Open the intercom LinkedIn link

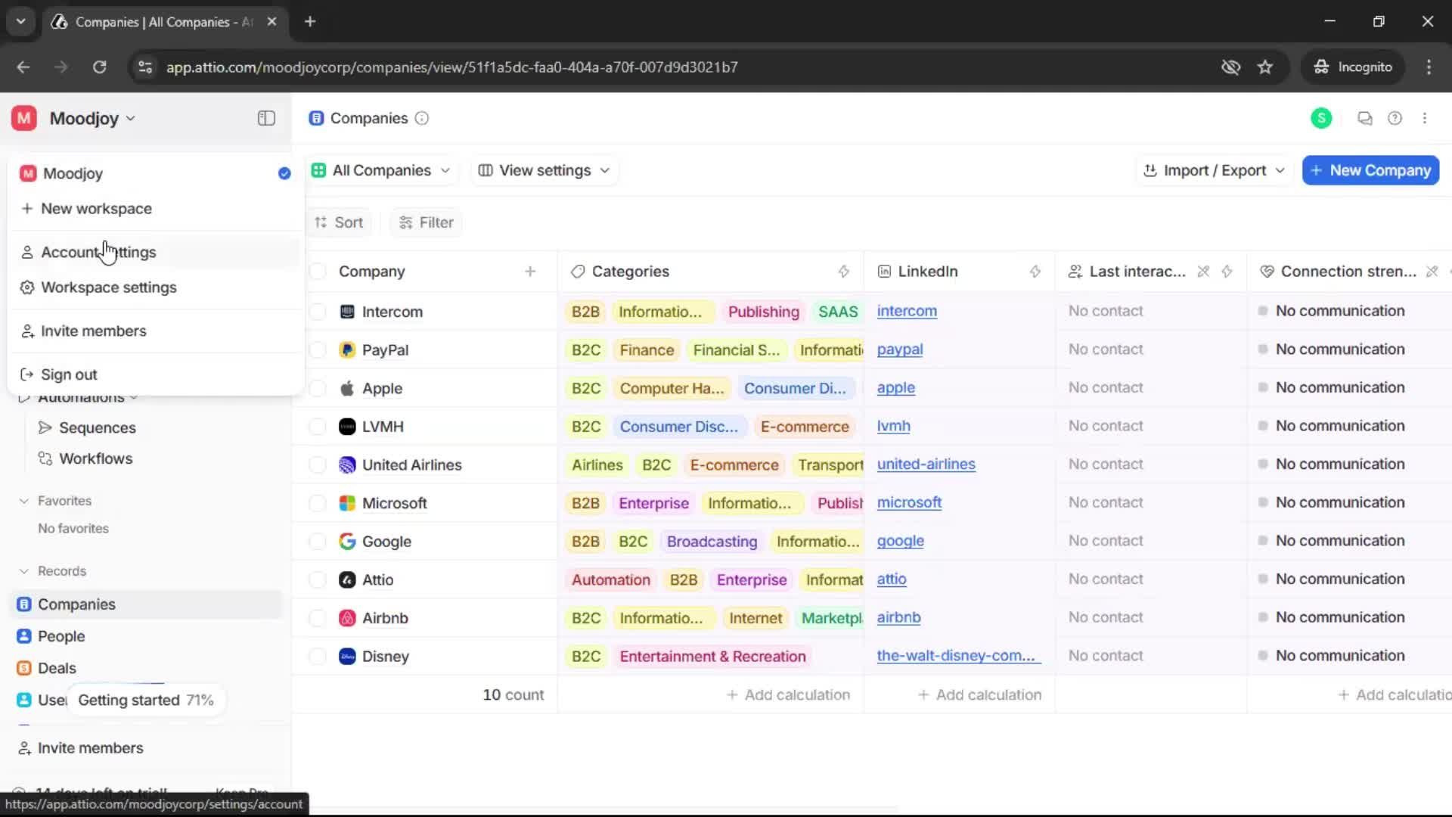[907, 311]
